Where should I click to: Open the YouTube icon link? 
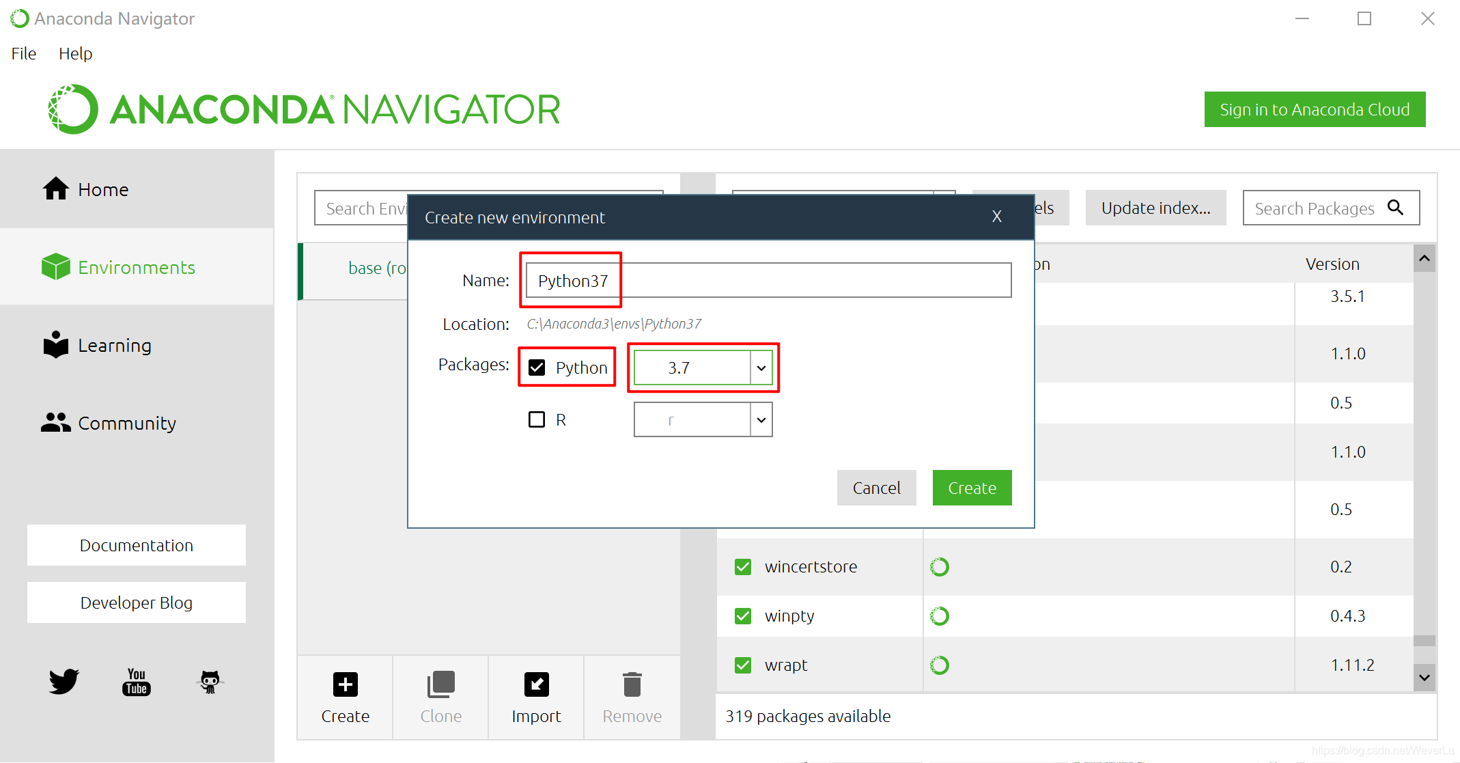(137, 682)
